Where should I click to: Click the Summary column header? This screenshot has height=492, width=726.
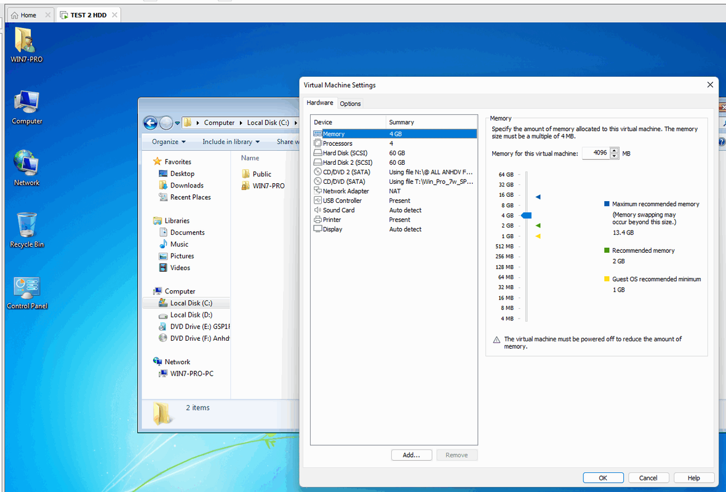pos(431,122)
